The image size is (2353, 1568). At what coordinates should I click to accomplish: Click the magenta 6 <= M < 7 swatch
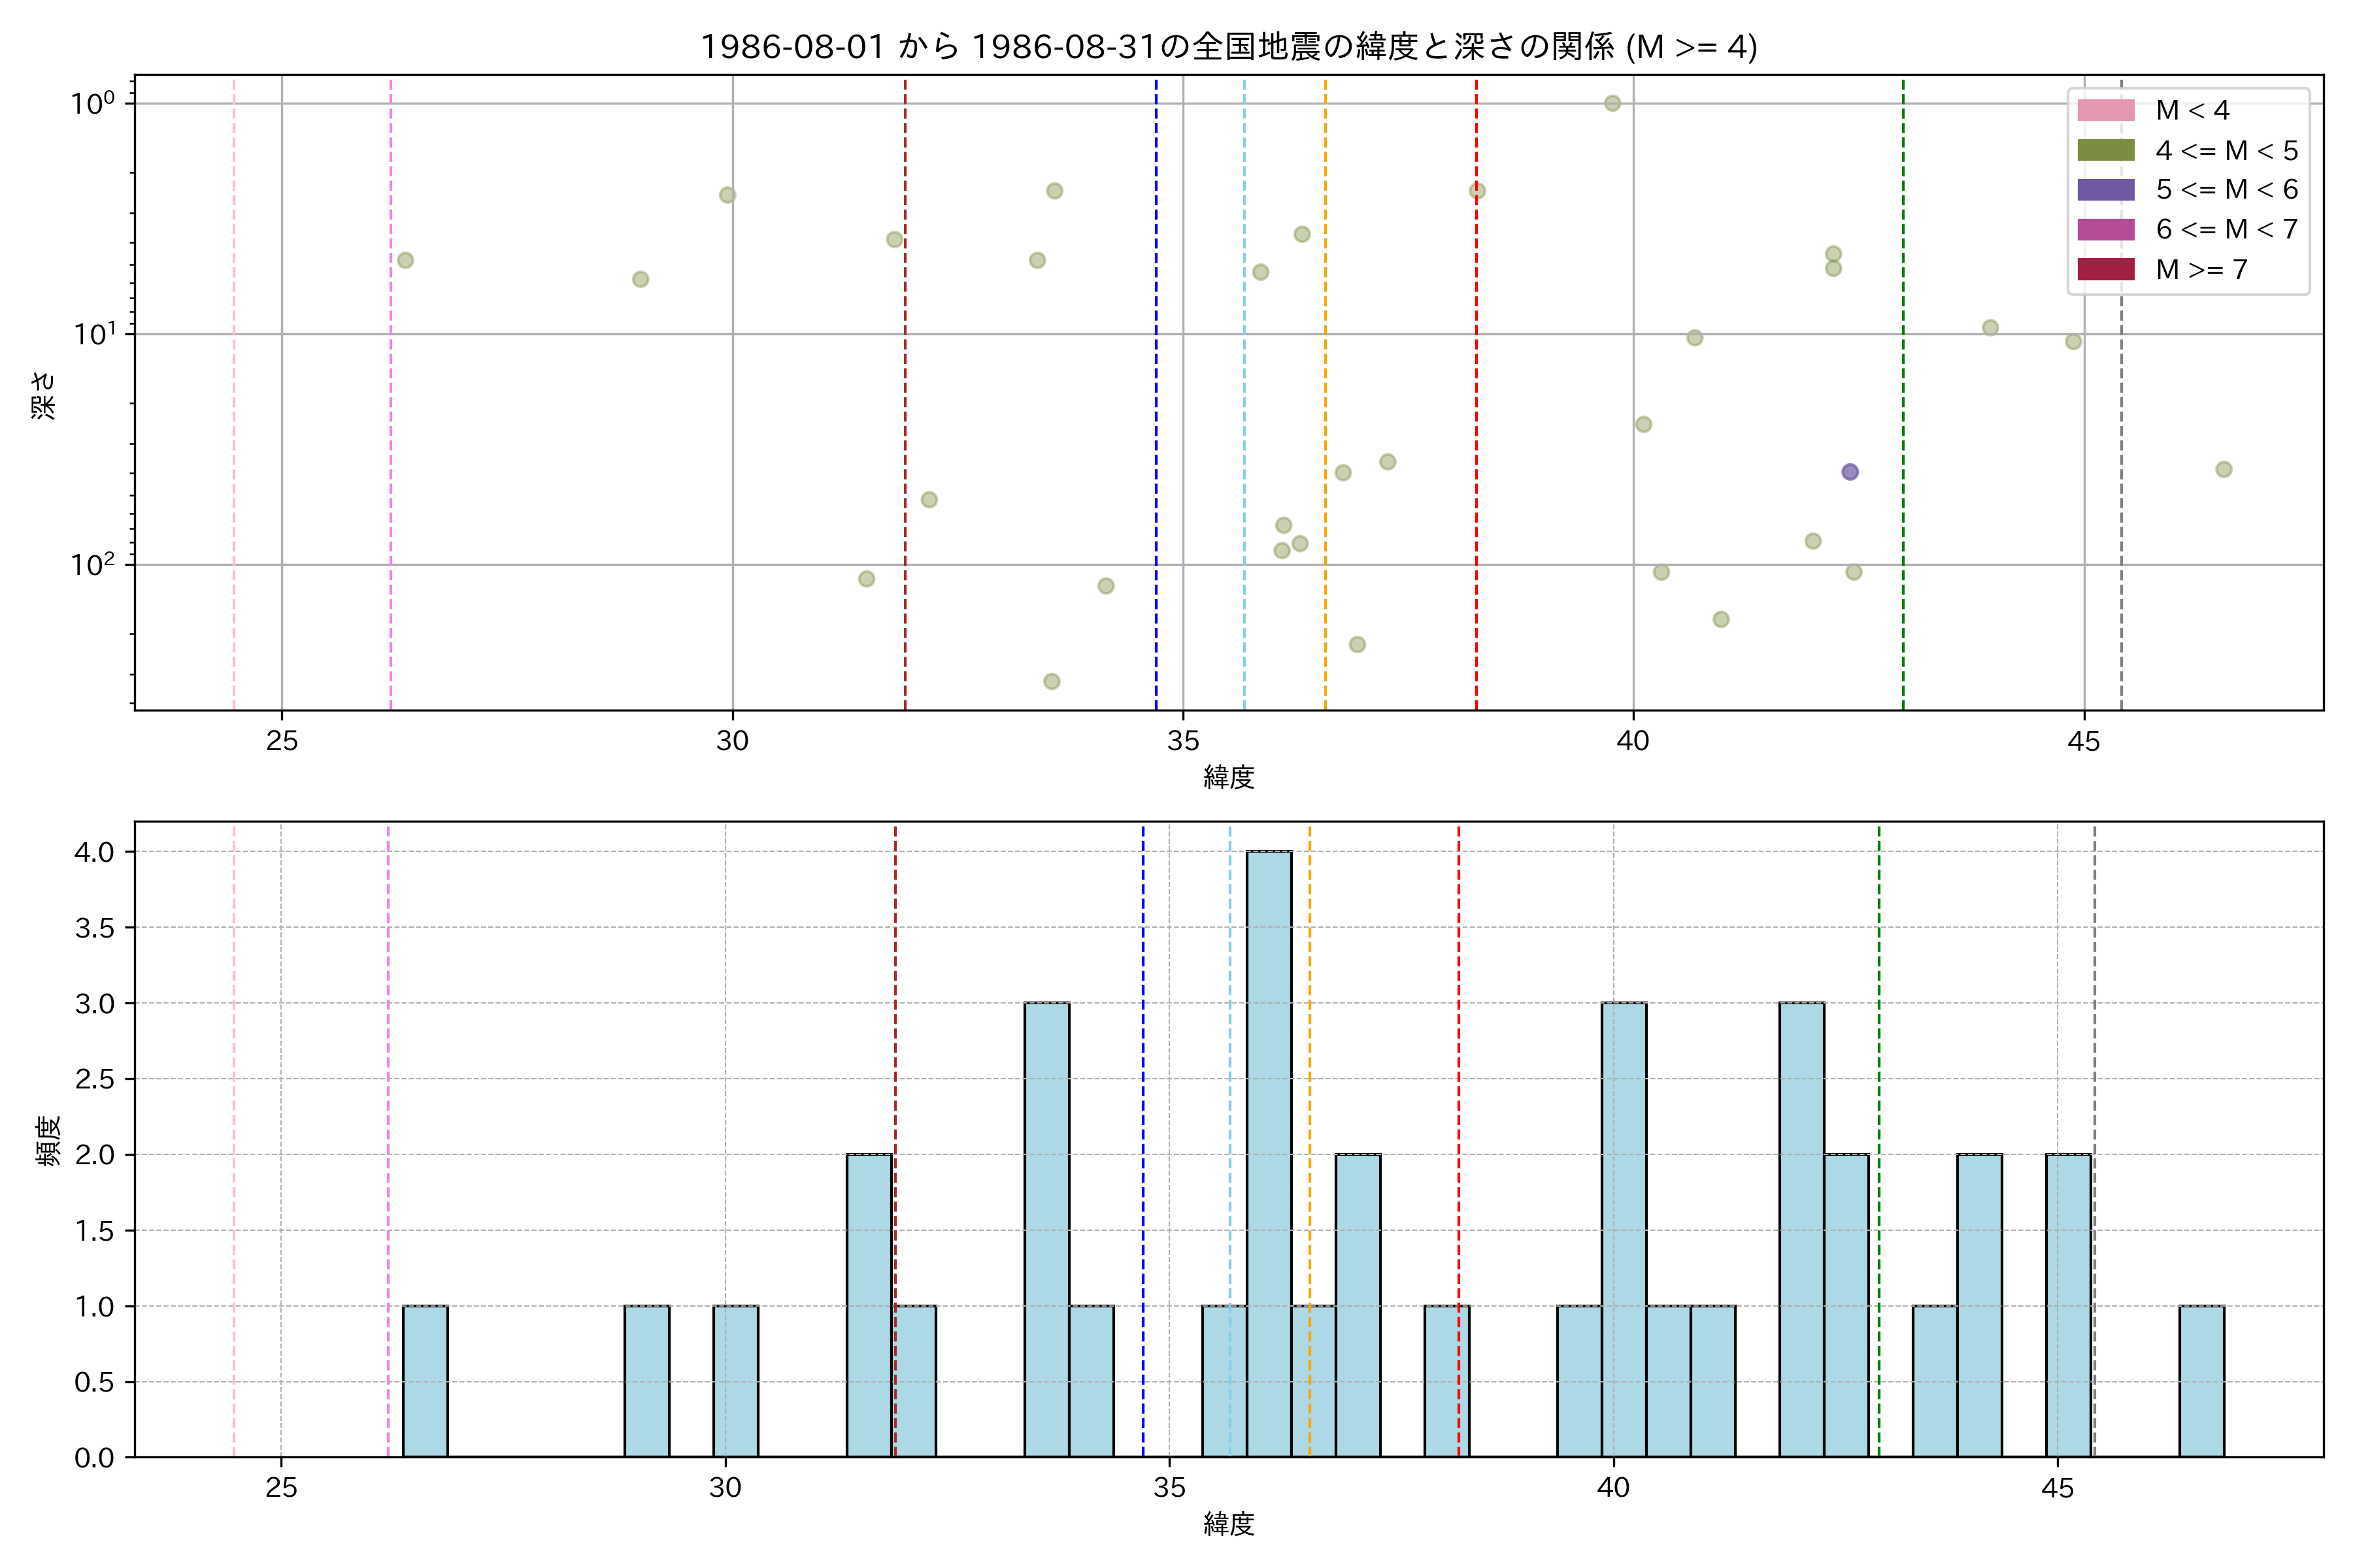pos(2106,229)
